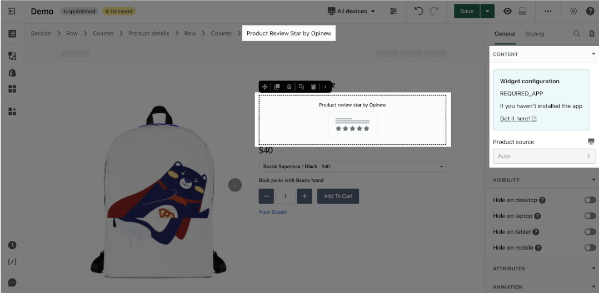Open the history clock icon
Screen dimensions: 599x293
(12, 245)
